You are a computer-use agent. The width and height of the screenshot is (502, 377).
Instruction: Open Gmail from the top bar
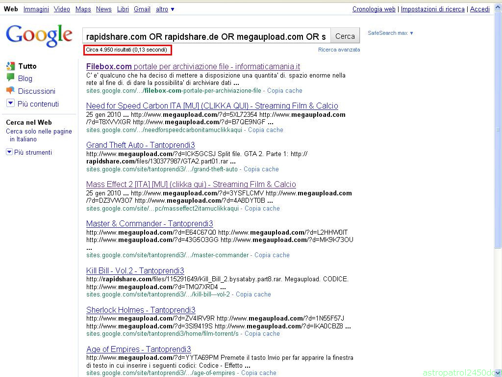click(142, 9)
